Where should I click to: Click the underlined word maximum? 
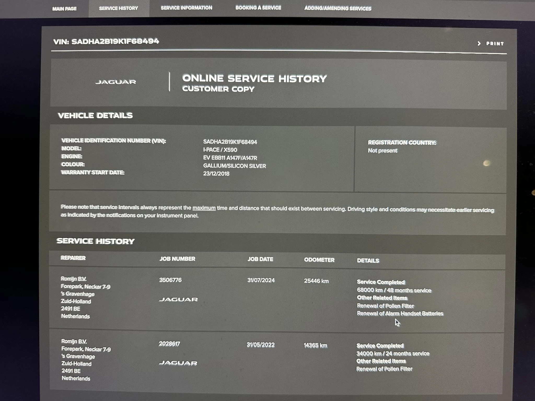tap(204, 208)
